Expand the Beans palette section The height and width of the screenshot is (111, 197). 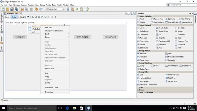click(x=138, y=90)
